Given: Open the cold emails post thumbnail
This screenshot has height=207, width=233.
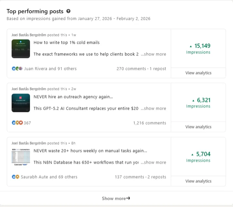Looking at the screenshot, I should coord(21,49).
